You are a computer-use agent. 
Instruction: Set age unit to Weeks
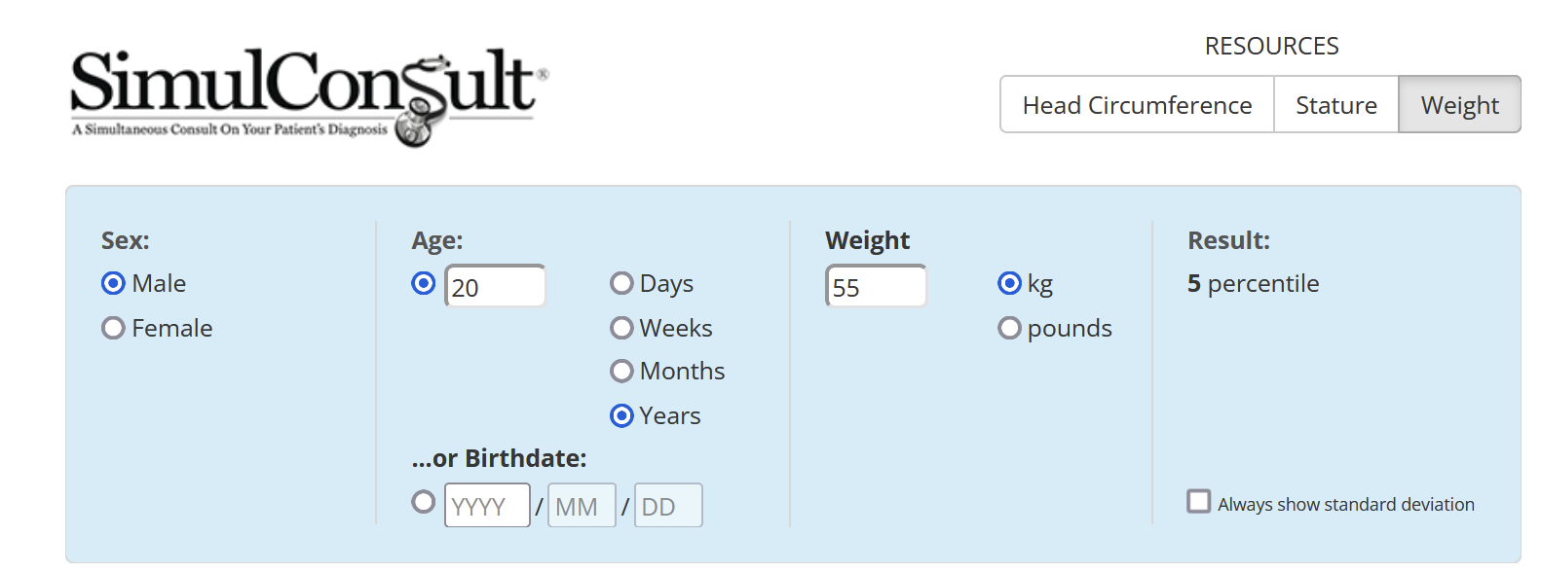pyautogui.click(x=621, y=328)
